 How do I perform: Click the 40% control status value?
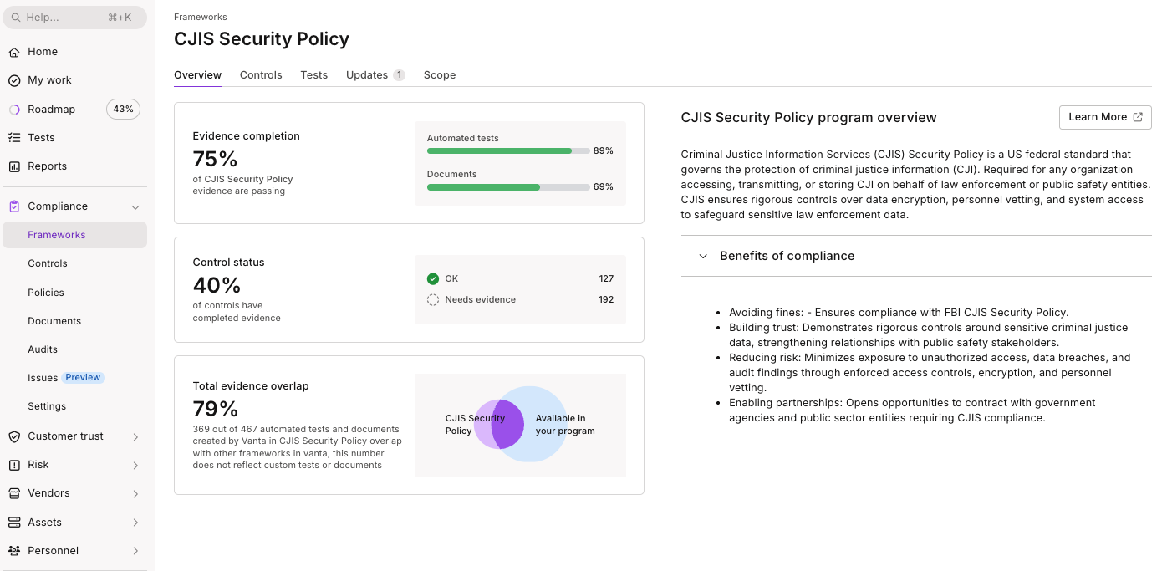[x=217, y=285]
